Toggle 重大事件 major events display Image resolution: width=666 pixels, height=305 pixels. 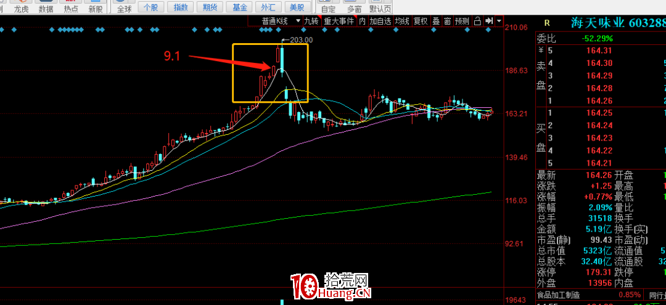pos(339,21)
